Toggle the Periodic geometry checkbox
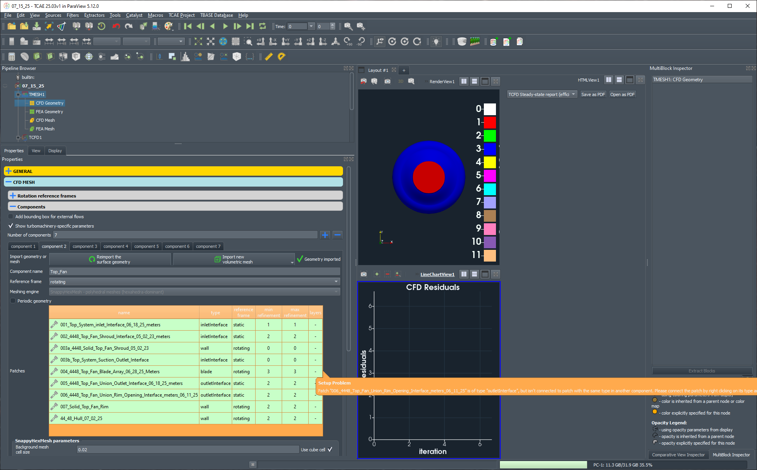 13,301
